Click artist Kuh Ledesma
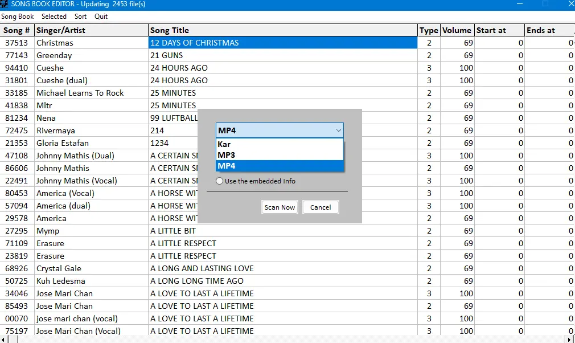 pyautogui.click(x=91, y=281)
